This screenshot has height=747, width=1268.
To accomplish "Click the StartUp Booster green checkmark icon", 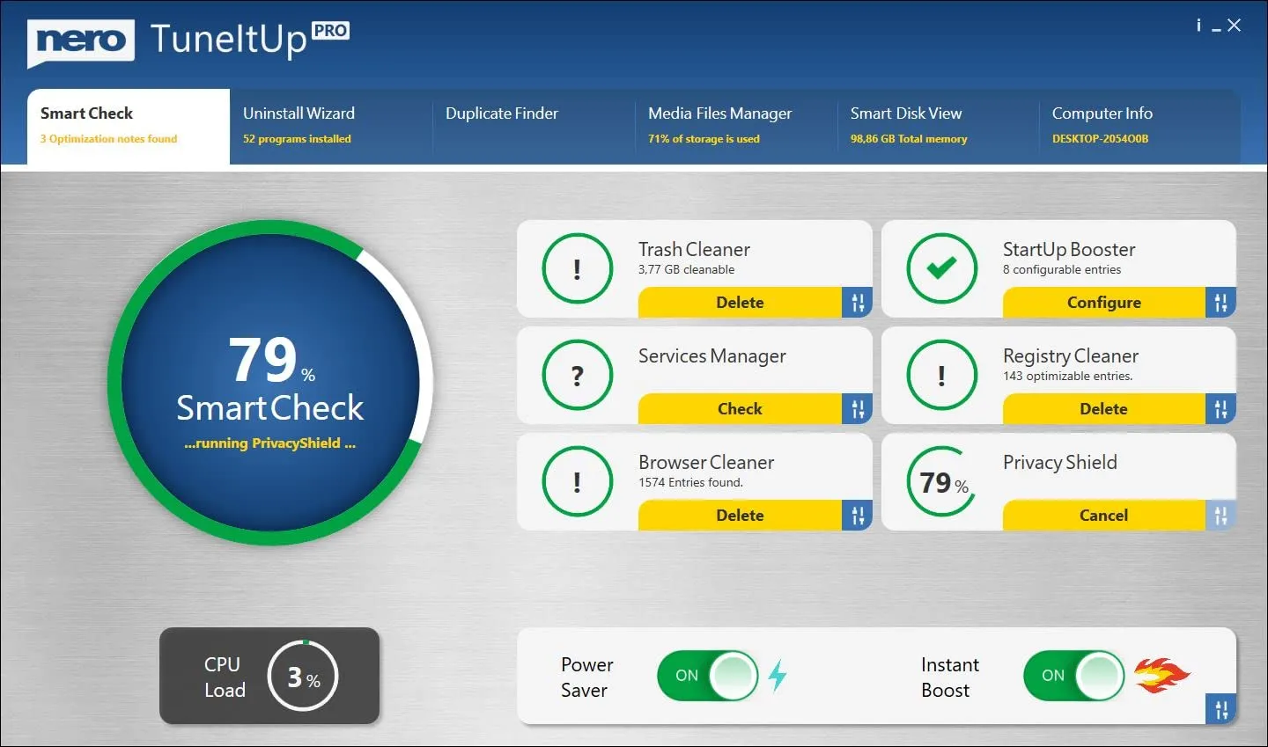I will coord(941,268).
